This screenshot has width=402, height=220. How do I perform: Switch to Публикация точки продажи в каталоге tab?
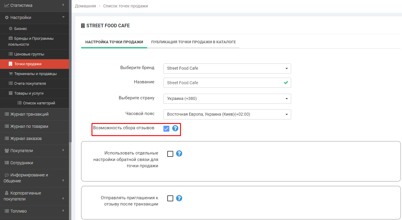pyautogui.click(x=193, y=42)
